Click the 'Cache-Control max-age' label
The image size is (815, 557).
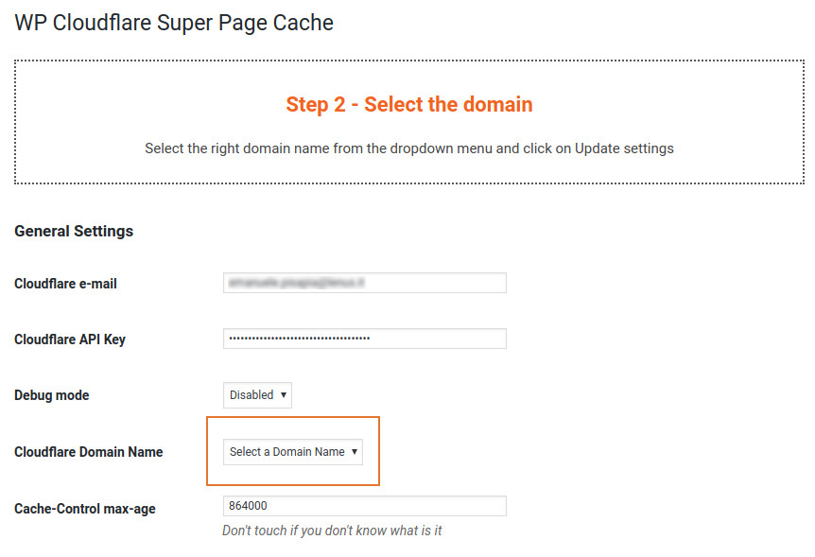84,509
